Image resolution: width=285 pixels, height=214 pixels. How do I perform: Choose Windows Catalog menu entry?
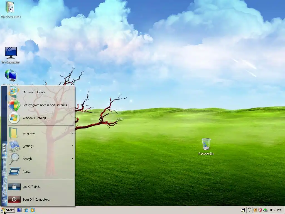41,118
